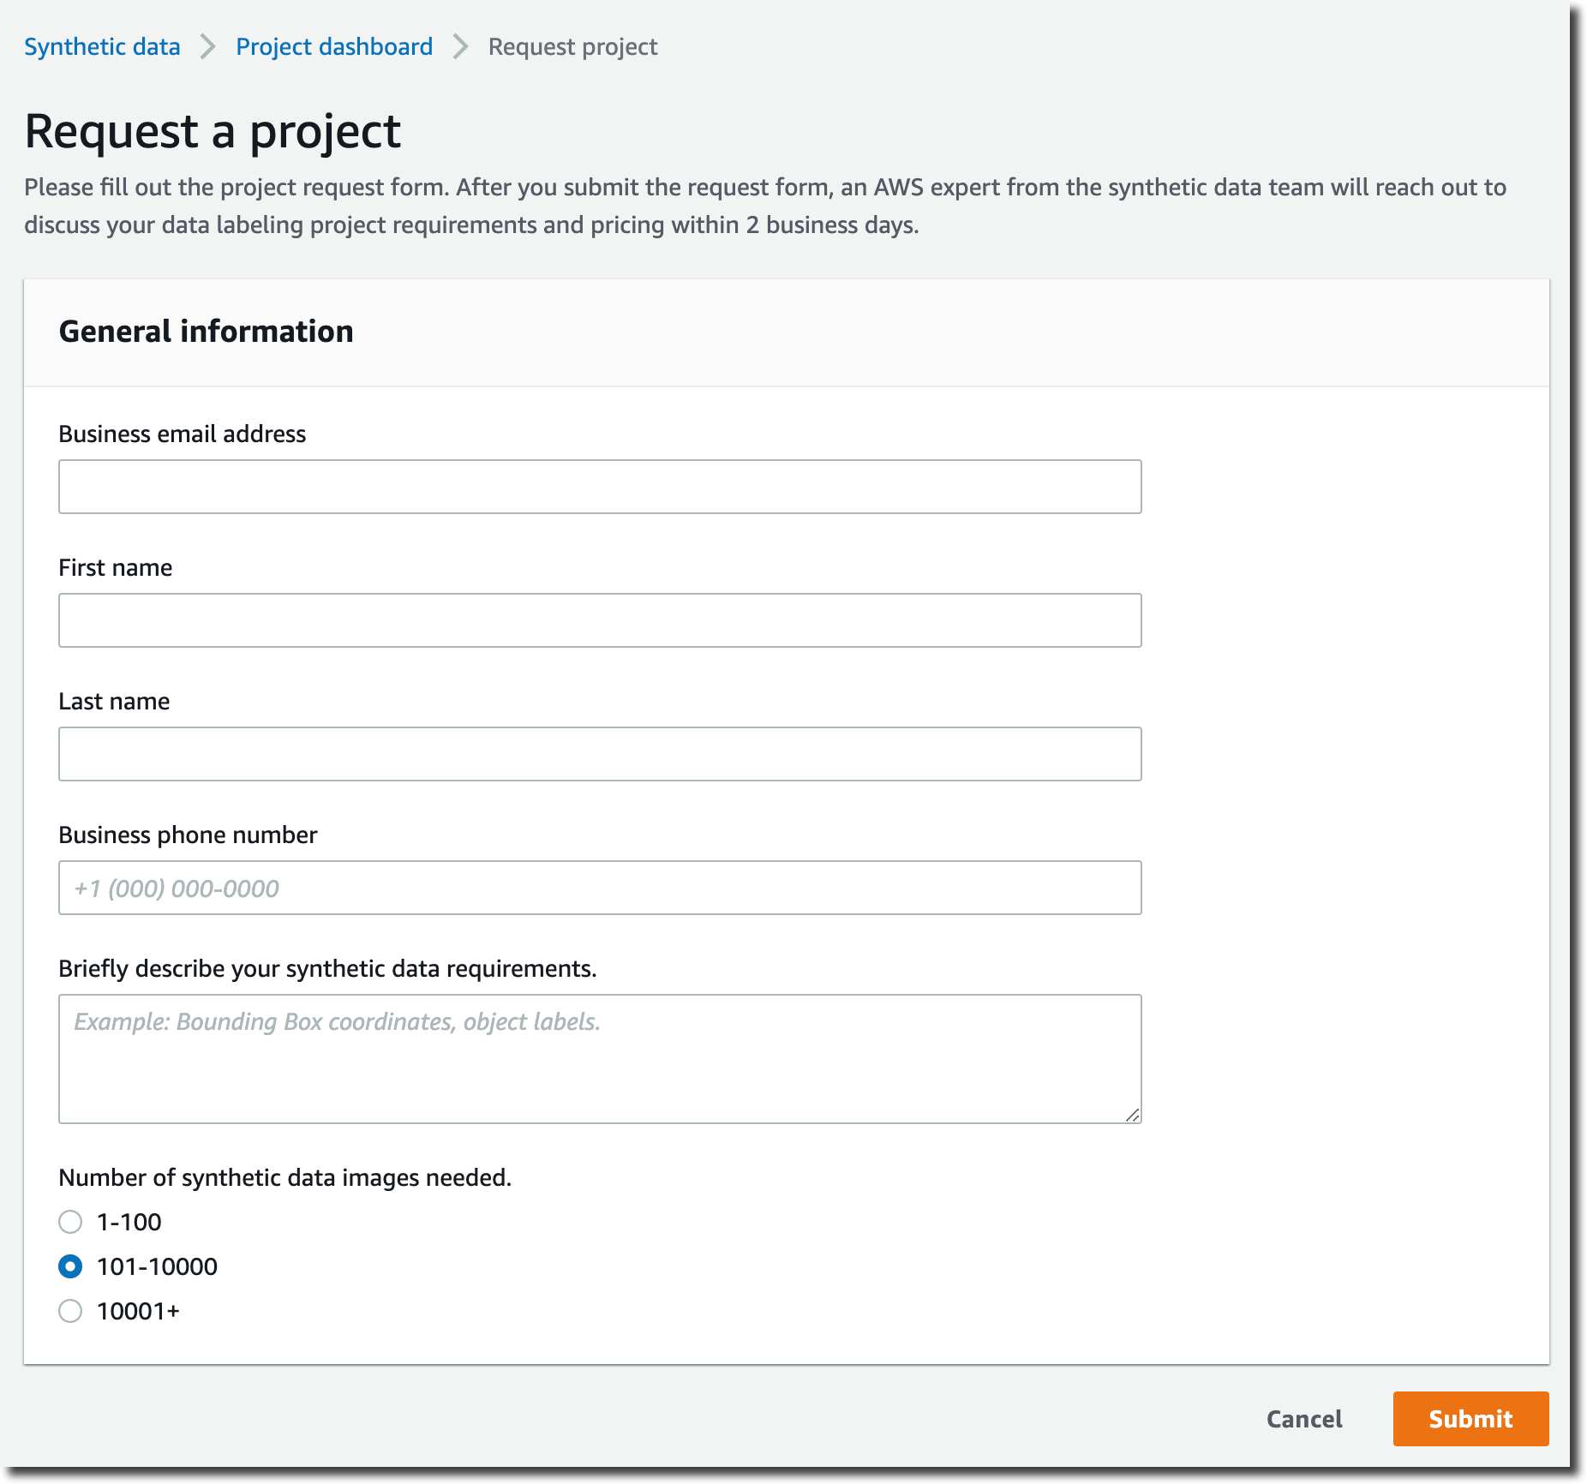The width and height of the screenshot is (1587, 1484).
Task: Select the 1-100 images radio button
Action: tap(70, 1222)
